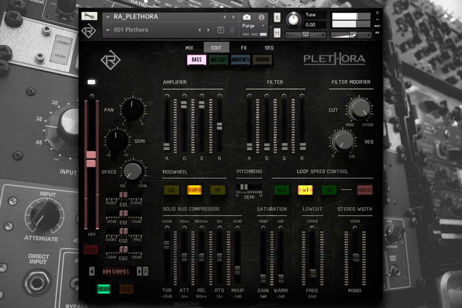Toggle the FREEZE button
462x308 pixels.
point(365,190)
